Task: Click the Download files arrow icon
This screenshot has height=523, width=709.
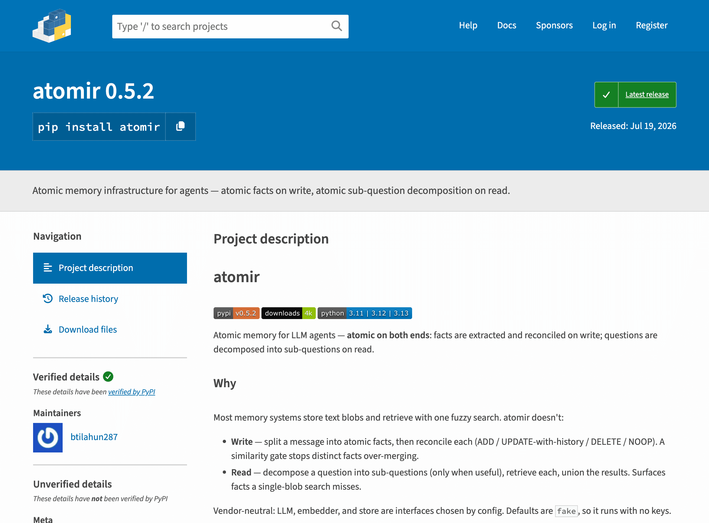Action: 48,329
